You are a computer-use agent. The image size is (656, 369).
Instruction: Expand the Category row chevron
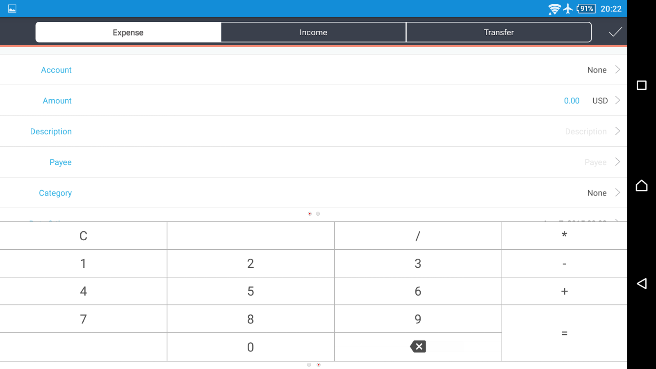[617, 193]
